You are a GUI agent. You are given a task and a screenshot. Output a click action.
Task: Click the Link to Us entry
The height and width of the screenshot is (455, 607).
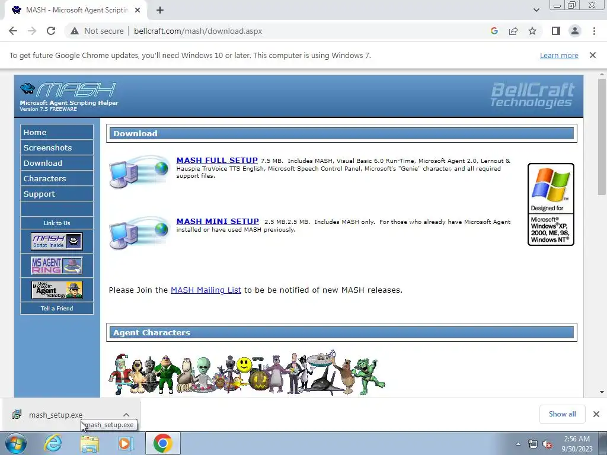57,223
